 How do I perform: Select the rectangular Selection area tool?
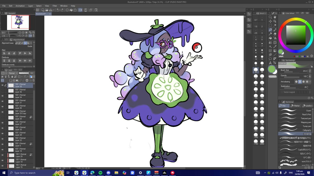click(x=270, y=25)
